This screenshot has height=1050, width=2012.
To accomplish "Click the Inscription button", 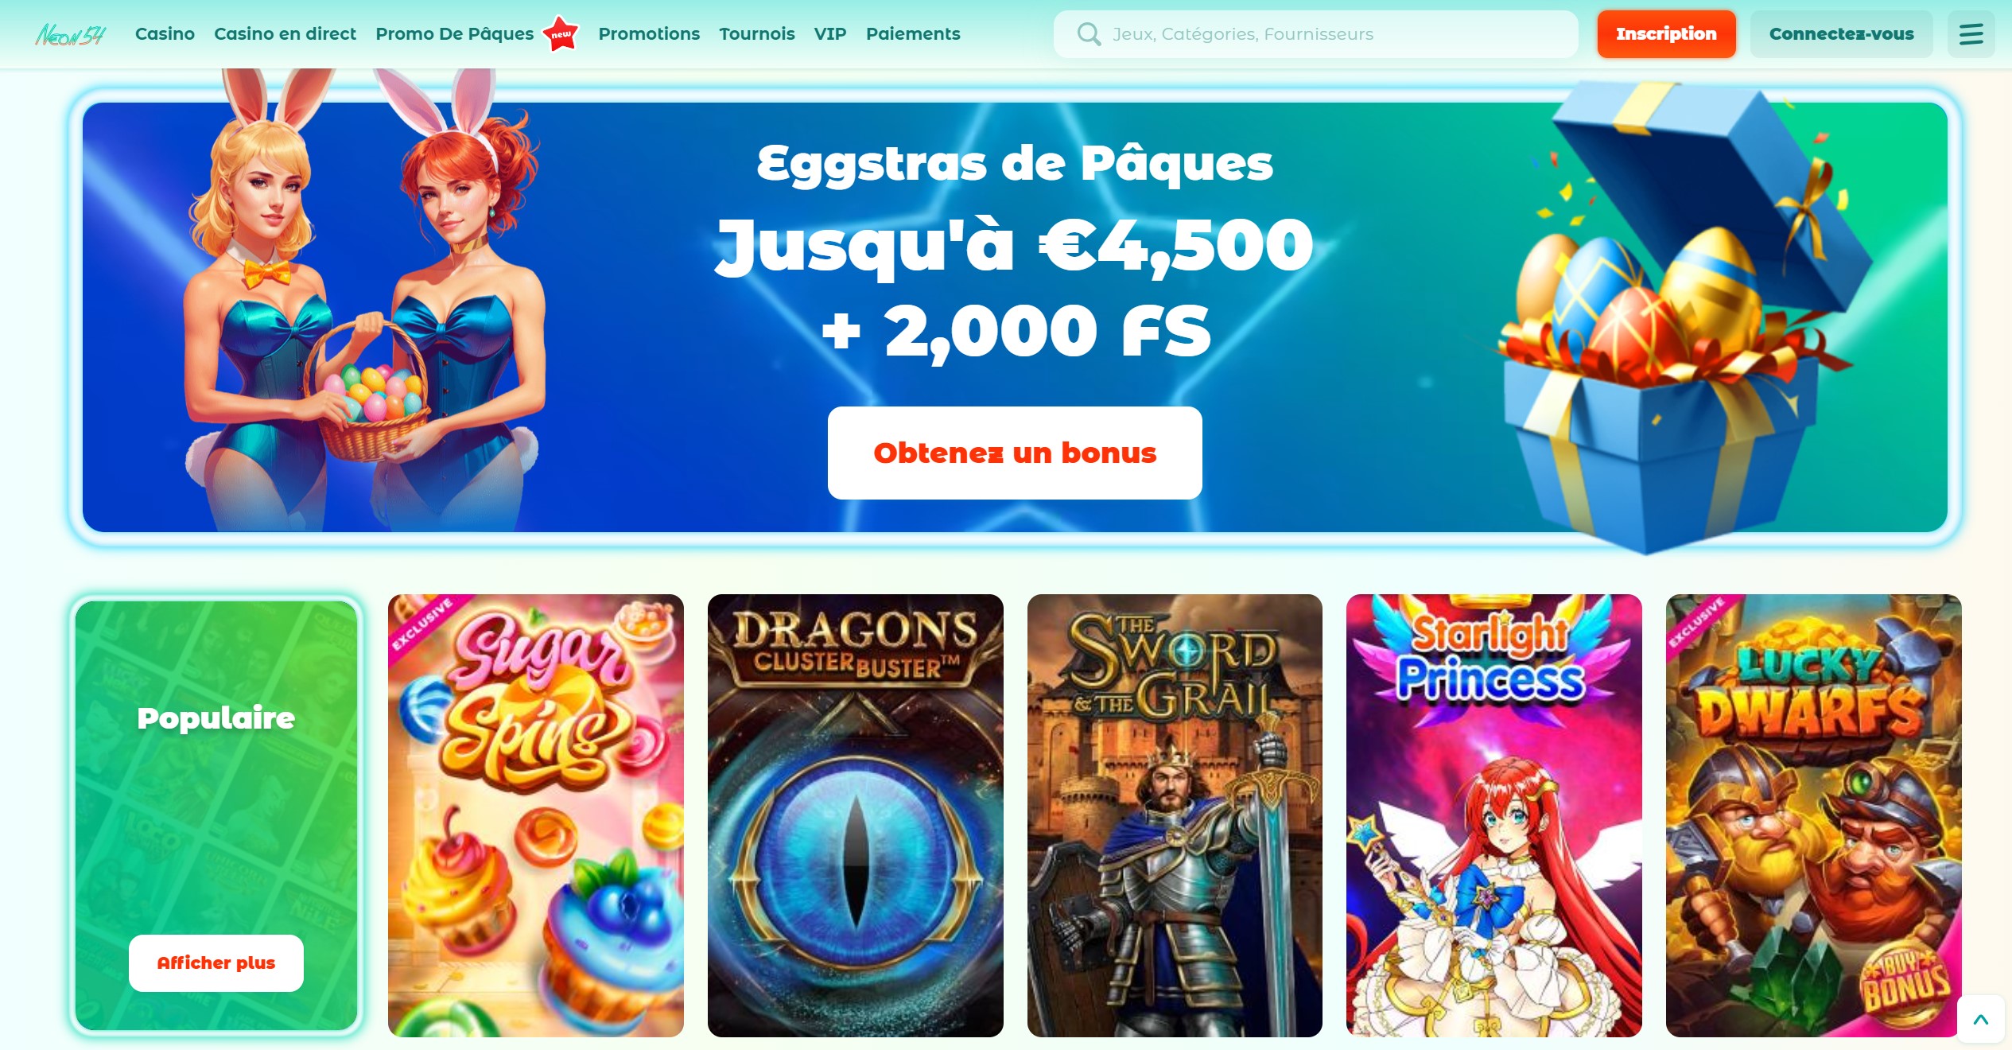I will 1666,34.
